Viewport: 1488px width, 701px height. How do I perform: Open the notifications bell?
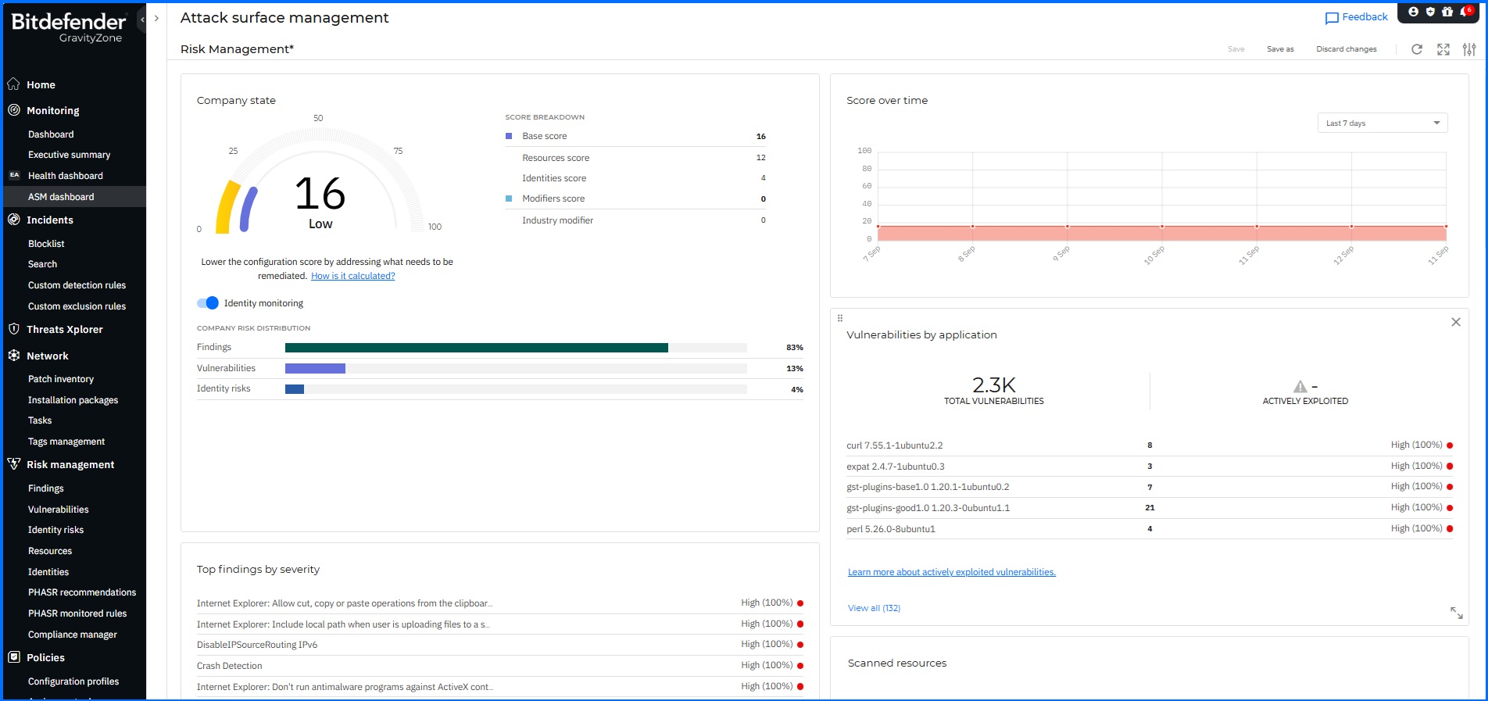1465,12
